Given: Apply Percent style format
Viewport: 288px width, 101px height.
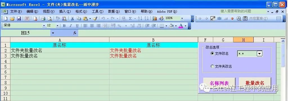Looking at the screenshot, I should click(x=119, y=26).
